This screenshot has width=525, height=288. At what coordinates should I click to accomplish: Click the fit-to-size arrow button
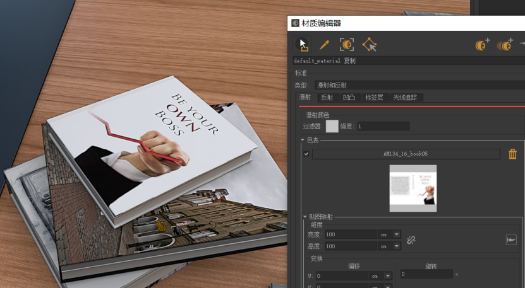(511, 240)
